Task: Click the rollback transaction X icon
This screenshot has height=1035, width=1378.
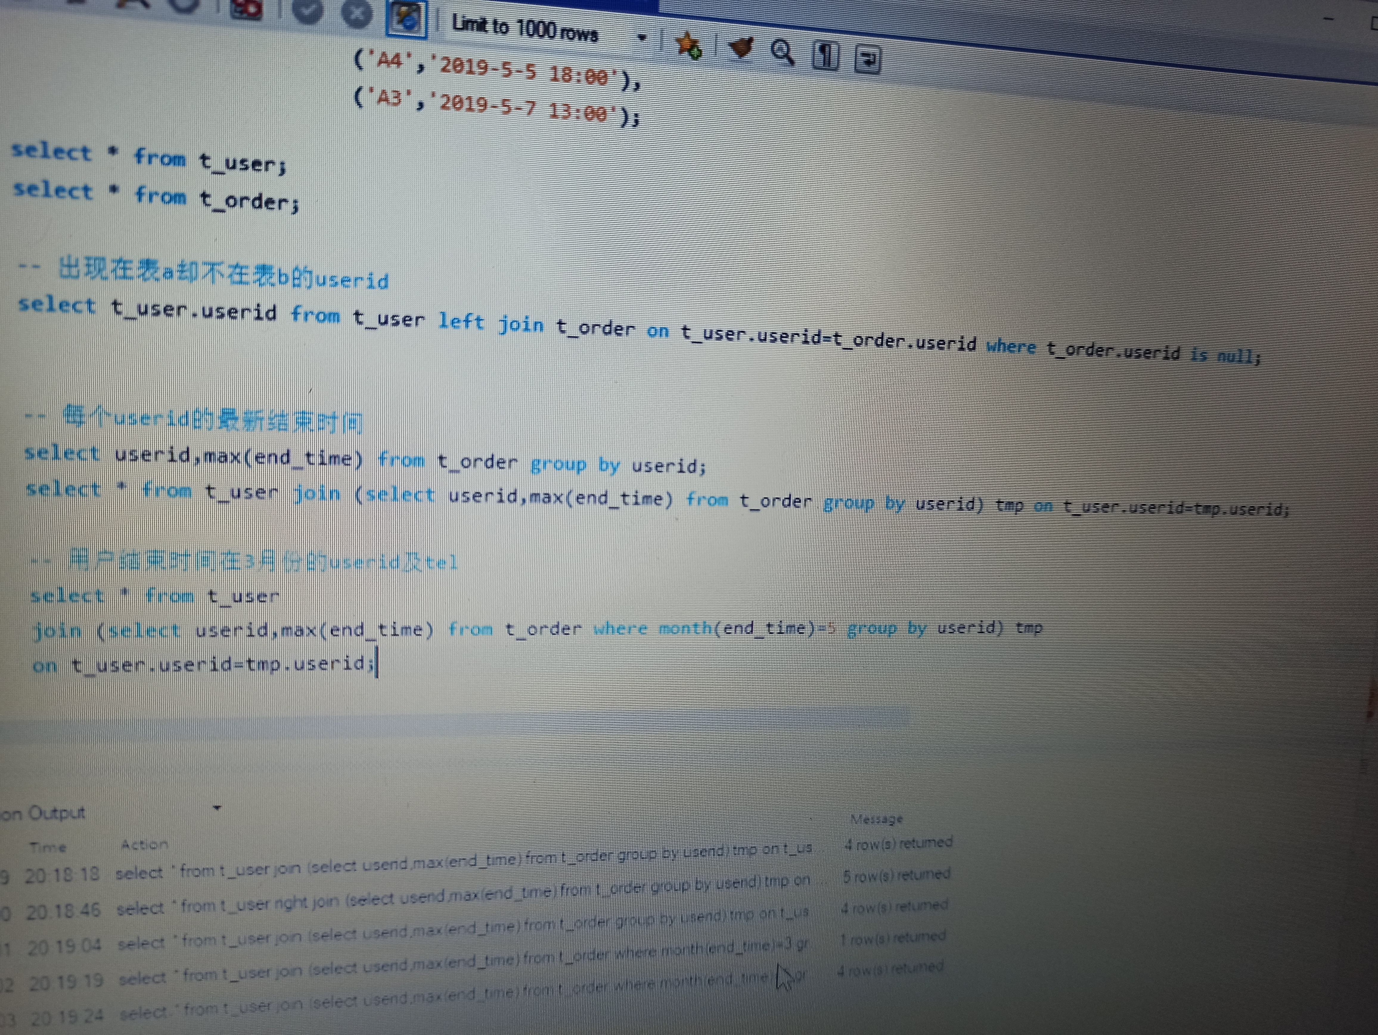Action: pyautogui.click(x=357, y=13)
